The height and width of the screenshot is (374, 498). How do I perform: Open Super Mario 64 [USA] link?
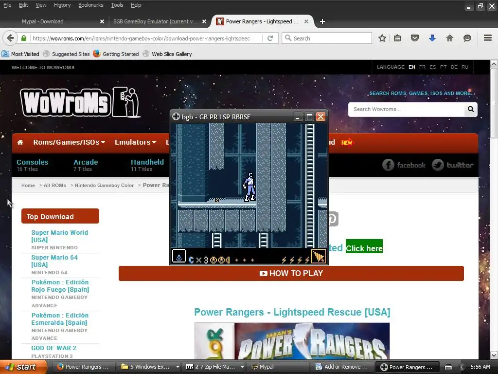tap(54, 261)
